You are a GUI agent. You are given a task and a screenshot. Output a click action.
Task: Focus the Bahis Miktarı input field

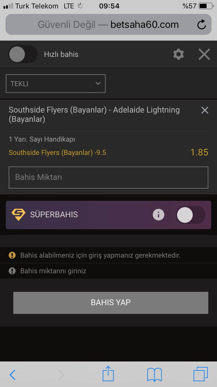pyautogui.click(x=108, y=177)
